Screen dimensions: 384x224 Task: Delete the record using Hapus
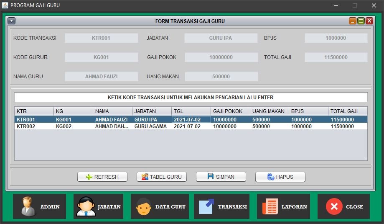pyautogui.click(x=280, y=177)
